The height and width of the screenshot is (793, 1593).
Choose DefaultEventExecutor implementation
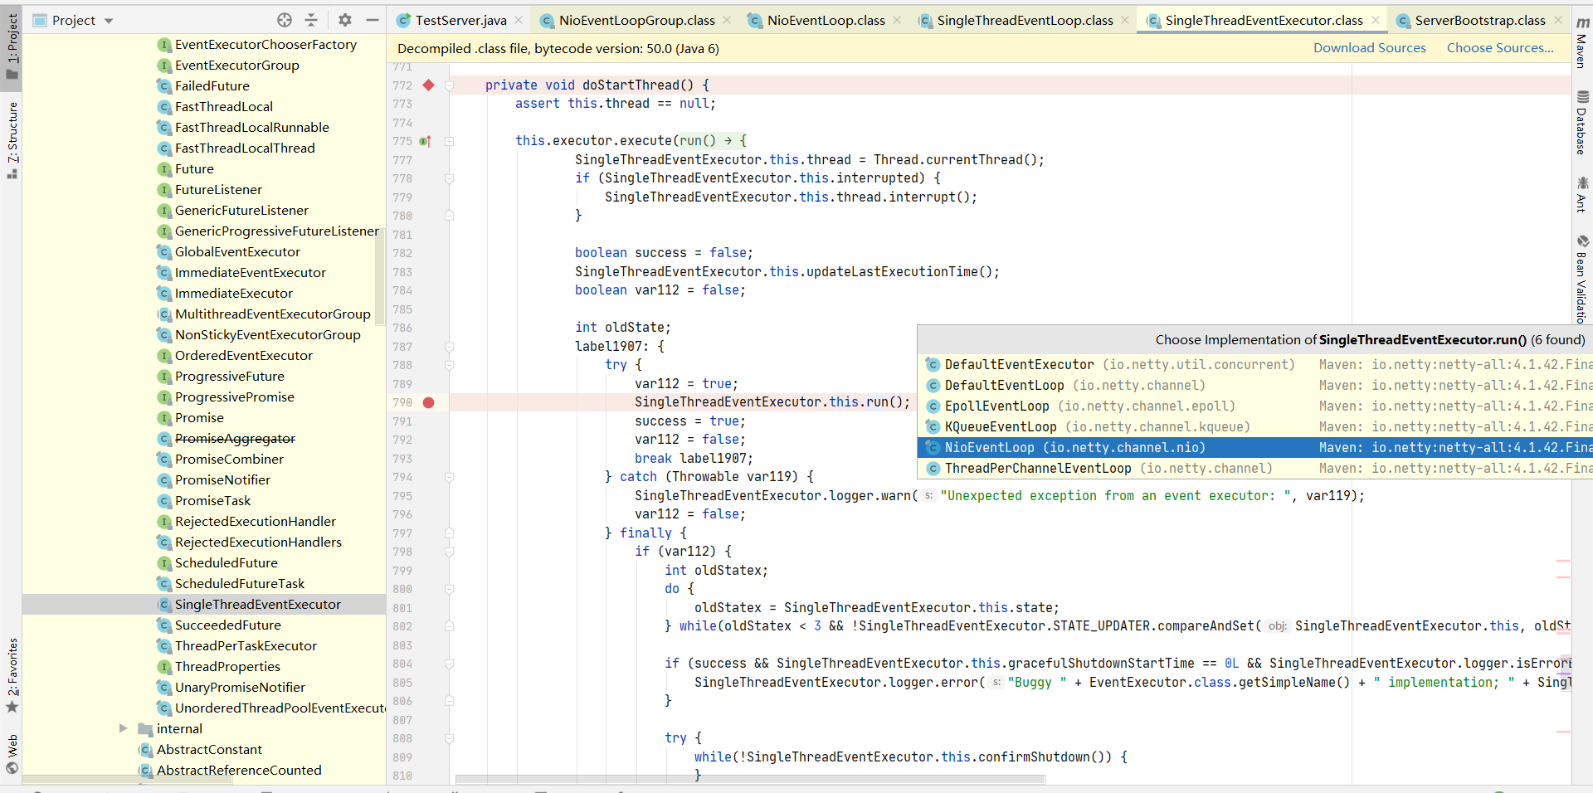pos(1254,365)
